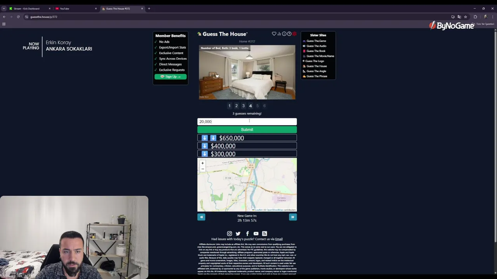Show clue image 1

tap(229, 106)
